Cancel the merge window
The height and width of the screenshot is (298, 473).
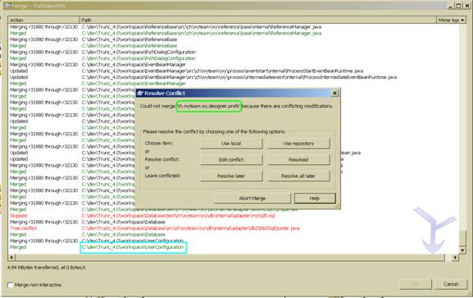(451, 284)
